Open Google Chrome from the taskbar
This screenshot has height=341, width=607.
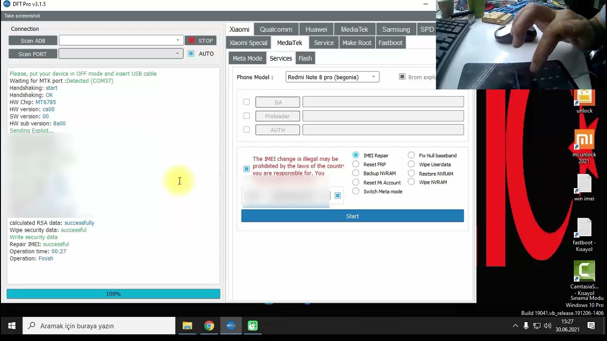tap(209, 326)
